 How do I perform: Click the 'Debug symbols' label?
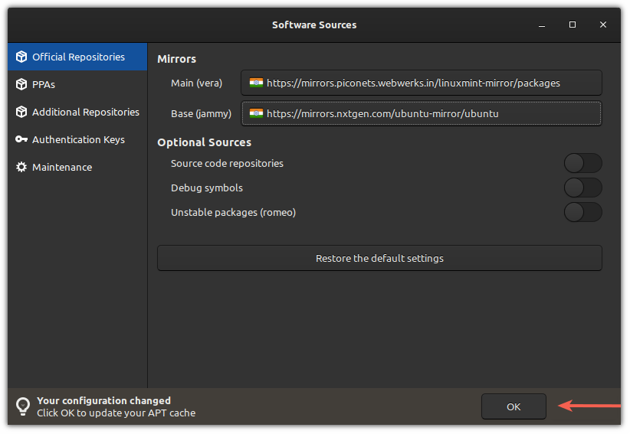207,188
